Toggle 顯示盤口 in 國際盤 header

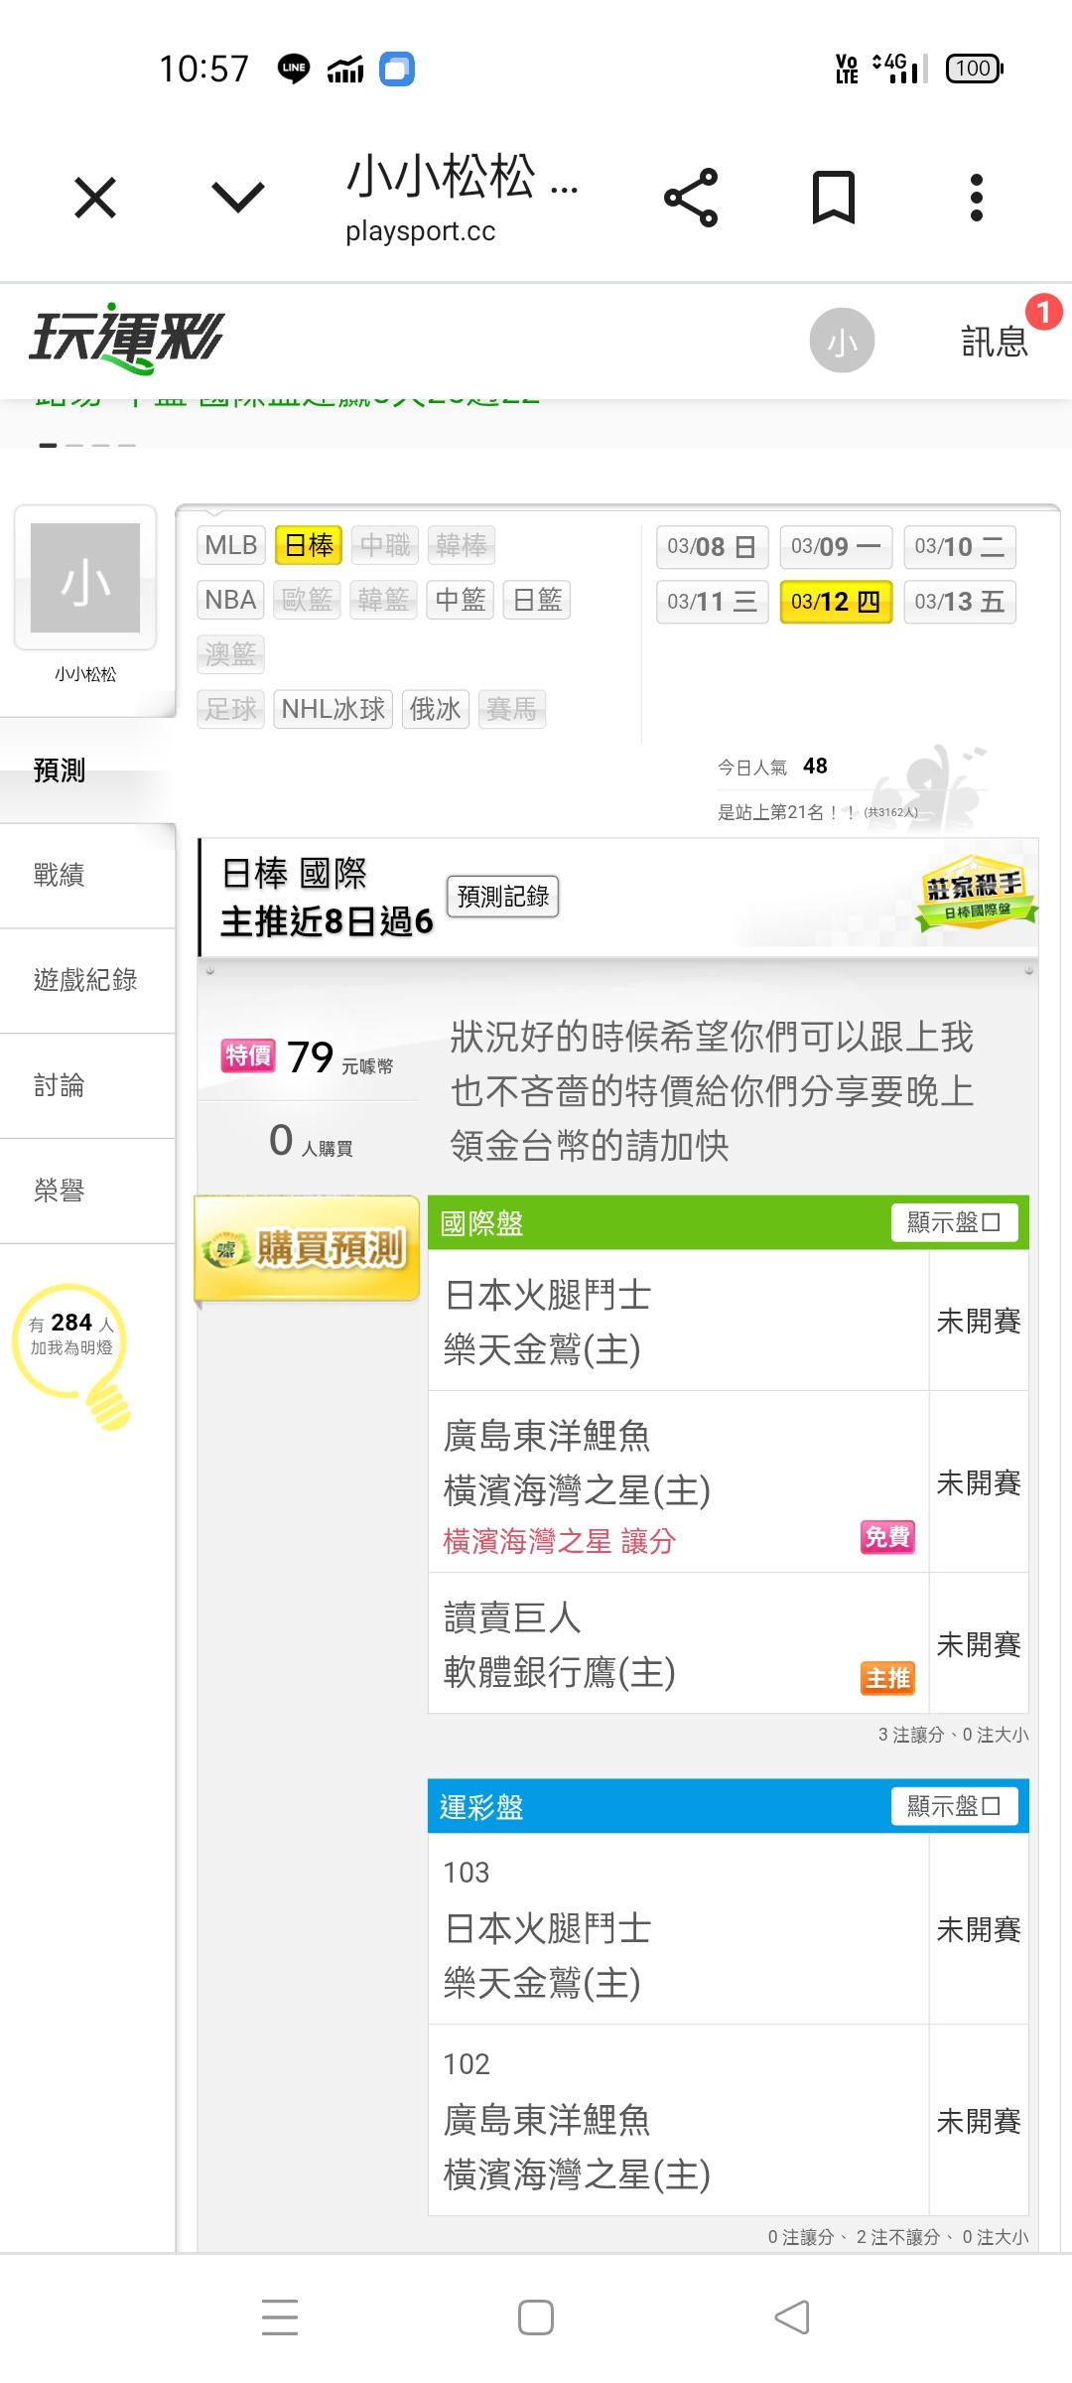954,1222
